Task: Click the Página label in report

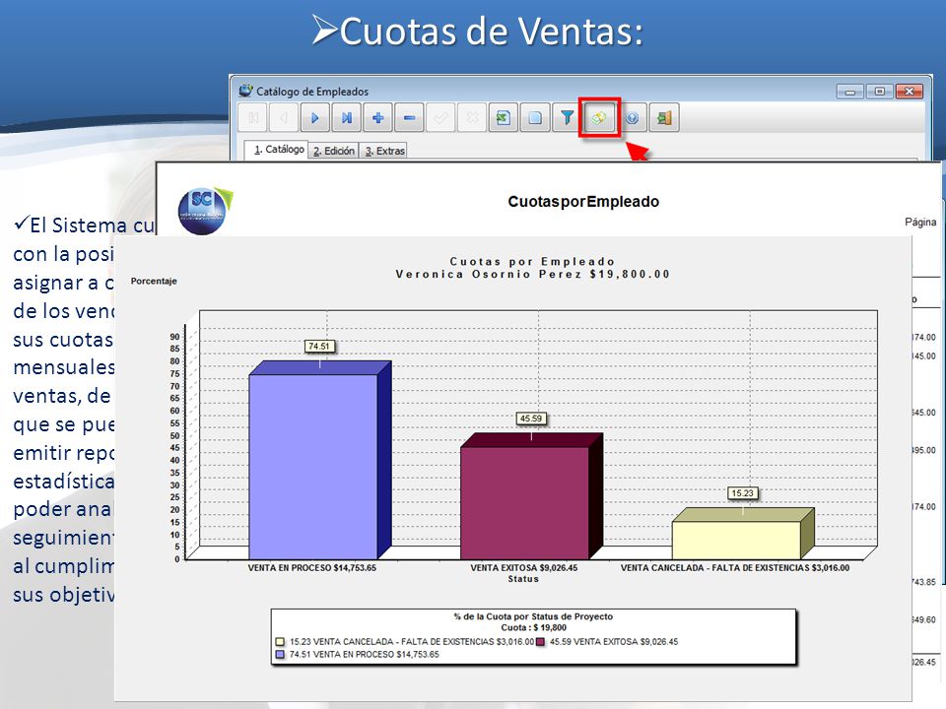Action: 920,222
